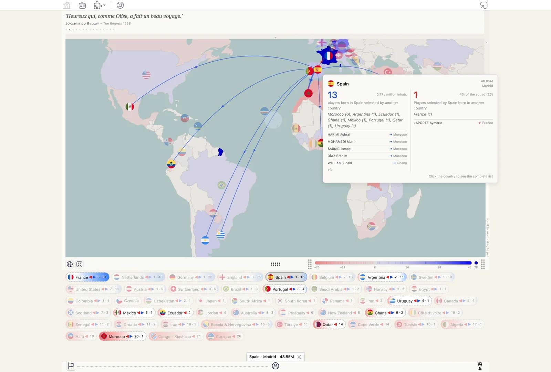The height and width of the screenshot is (372, 551).
Task: Click the trophy icon at bottom right
Action: coord(480,366)
